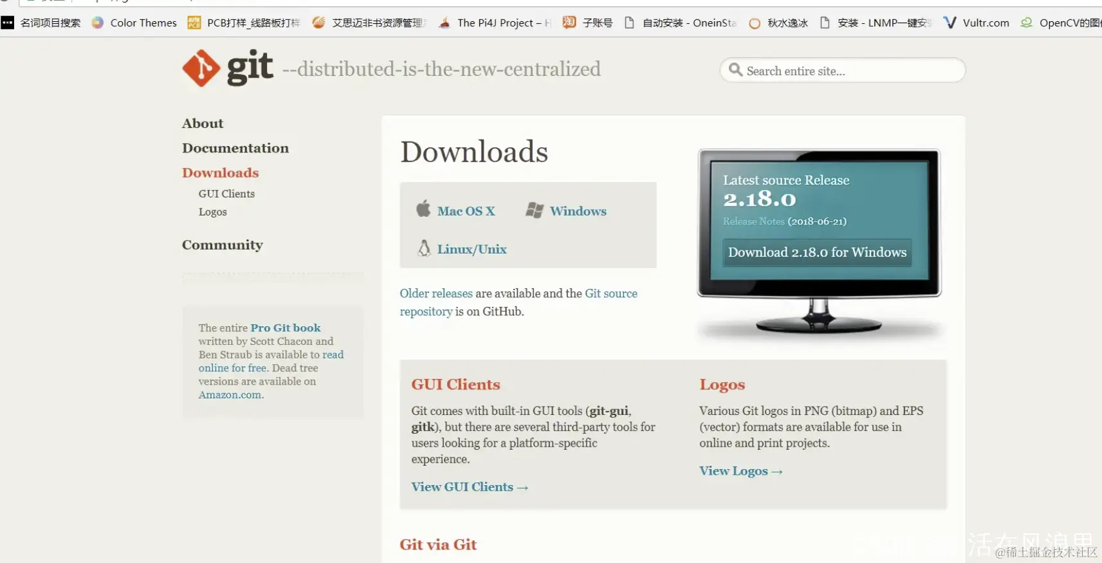Open GUI Clients sidebar sub-item
Viewport: 1102px width, 563px height.
coord(226,194)
